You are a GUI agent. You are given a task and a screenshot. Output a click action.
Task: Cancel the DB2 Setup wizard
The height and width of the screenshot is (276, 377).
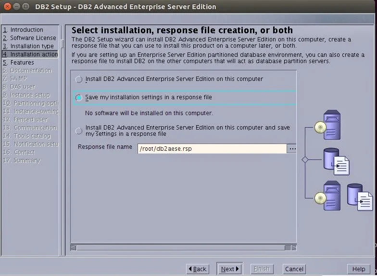(x=294, y=269)
